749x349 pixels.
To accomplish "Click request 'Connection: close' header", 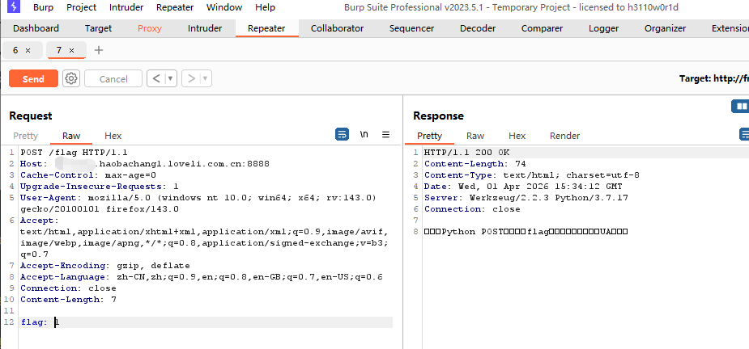I will (68, 288).
